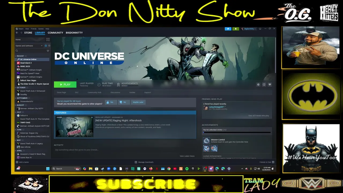Screen dimensions: 343x193
Task: Open advanced filter options icon
Action: click(48, 51)
